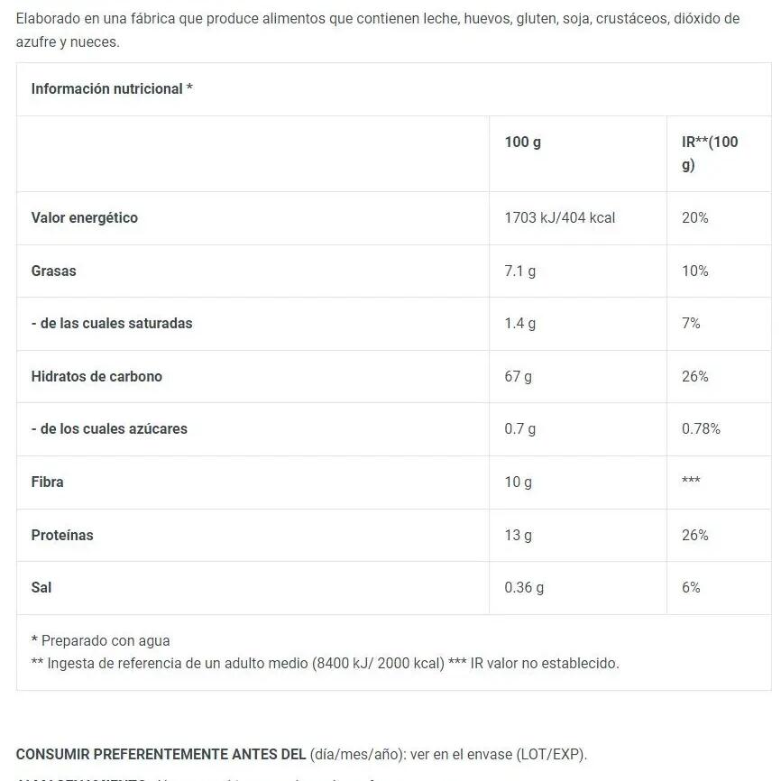Click the 'Grasas' row label
The image size is (781, 781).
54,271
